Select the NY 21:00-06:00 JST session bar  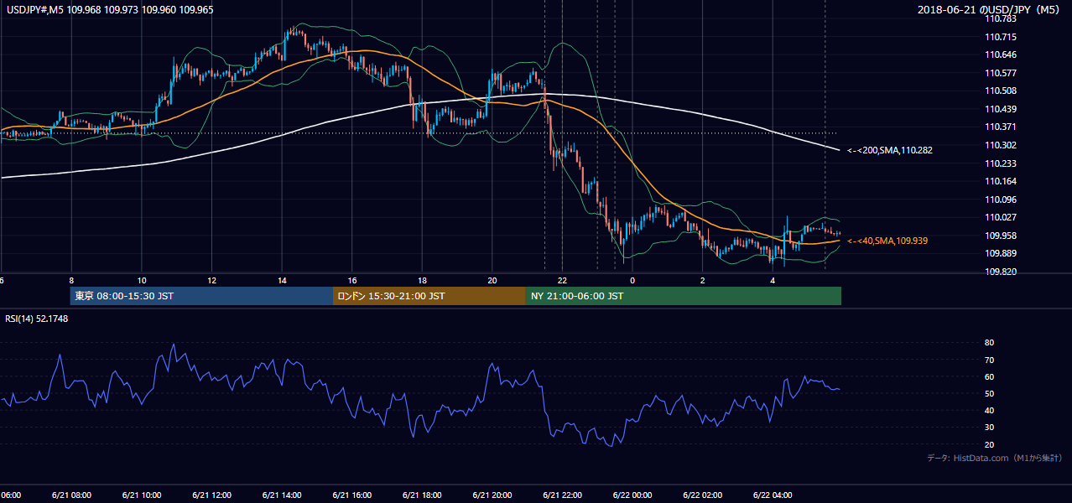(684, 296)
